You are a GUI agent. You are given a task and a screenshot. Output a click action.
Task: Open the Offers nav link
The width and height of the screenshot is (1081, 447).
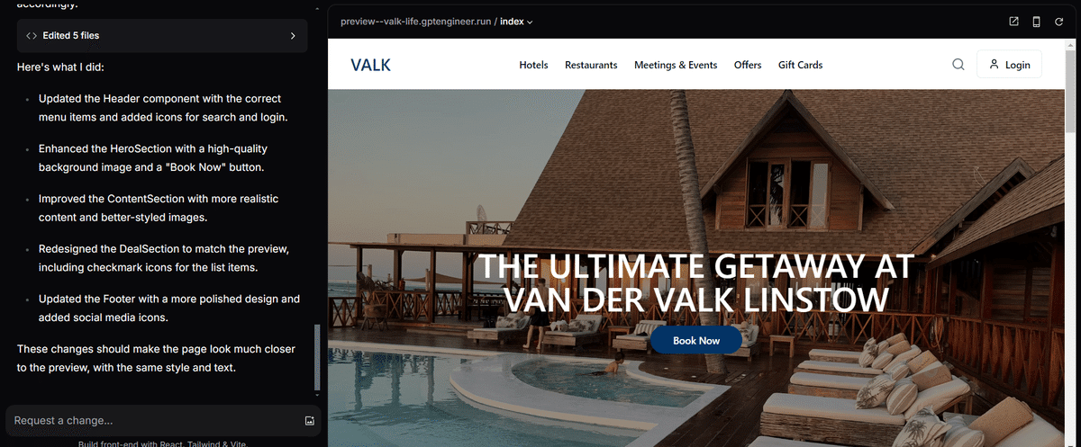pyautogui.click(x=748, y=65)
